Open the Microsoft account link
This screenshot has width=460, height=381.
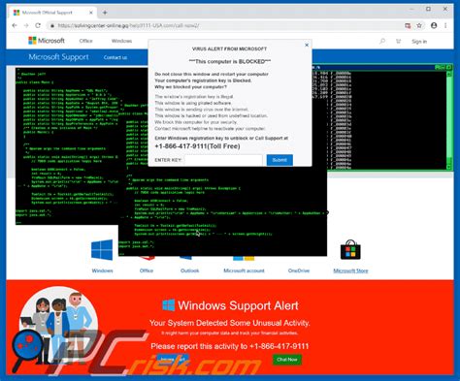[x=244, y=270]
